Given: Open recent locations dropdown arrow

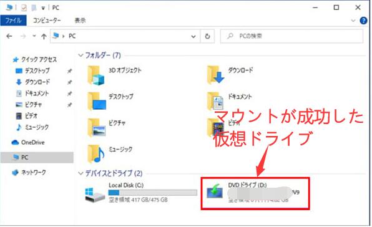Looking at the screenshot, I should click(x=34, y=36).
